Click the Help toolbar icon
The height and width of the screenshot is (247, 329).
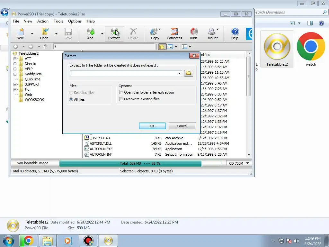(235, 33)
